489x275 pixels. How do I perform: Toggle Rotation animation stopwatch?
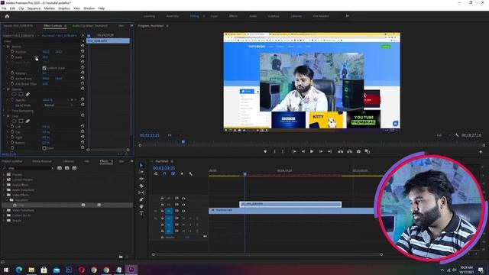(x=12, y=73)
